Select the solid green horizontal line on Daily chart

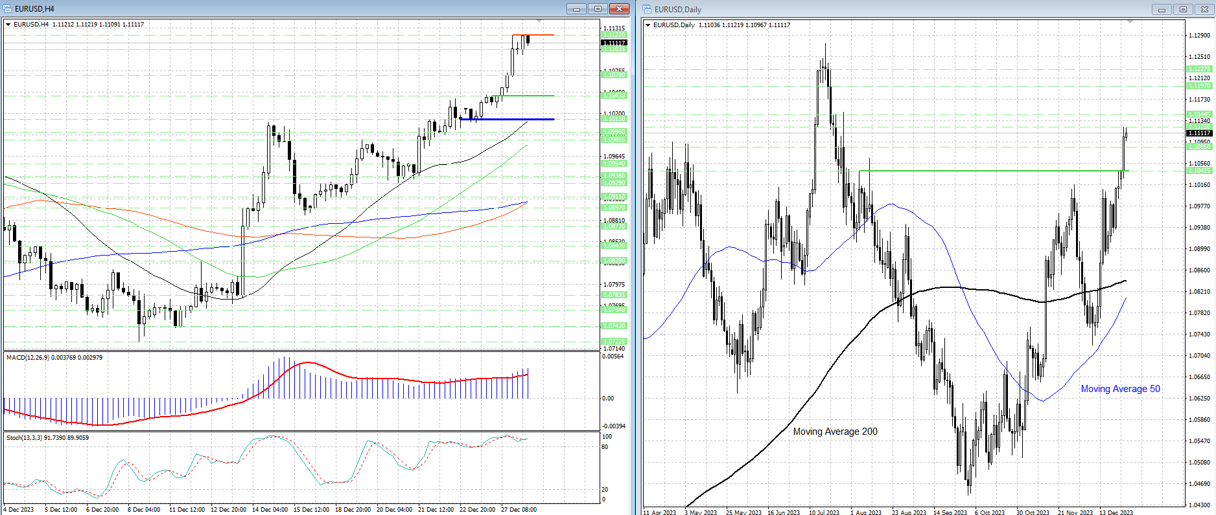(972, 171)
